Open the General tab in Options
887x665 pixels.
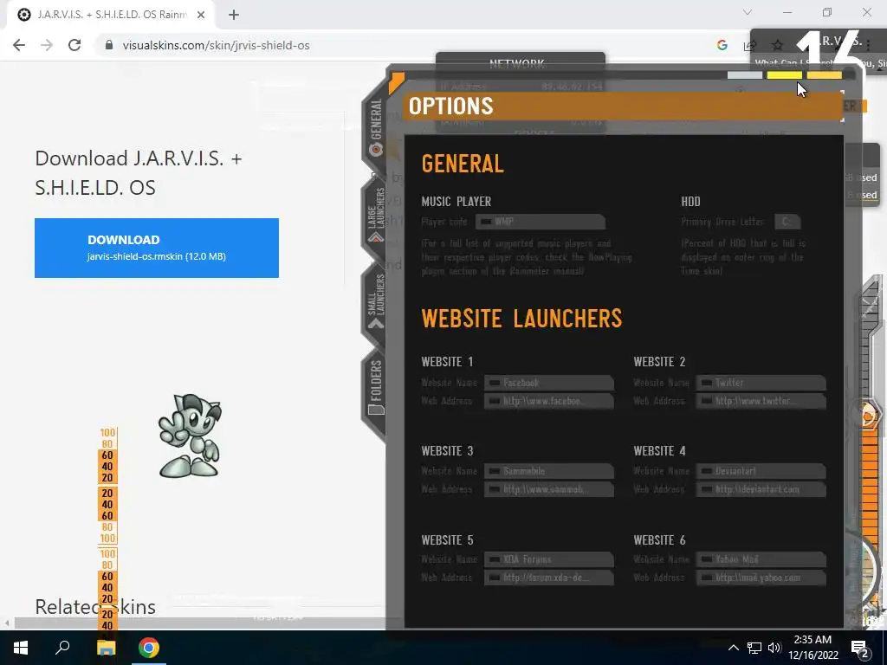pos(376,127)
